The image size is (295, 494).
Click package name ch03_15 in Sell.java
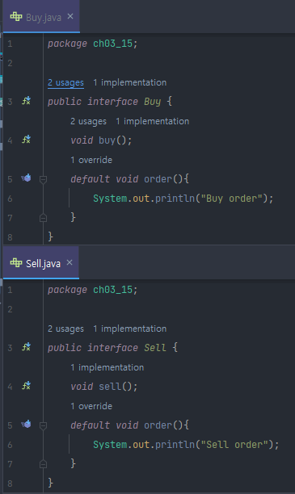112,290
